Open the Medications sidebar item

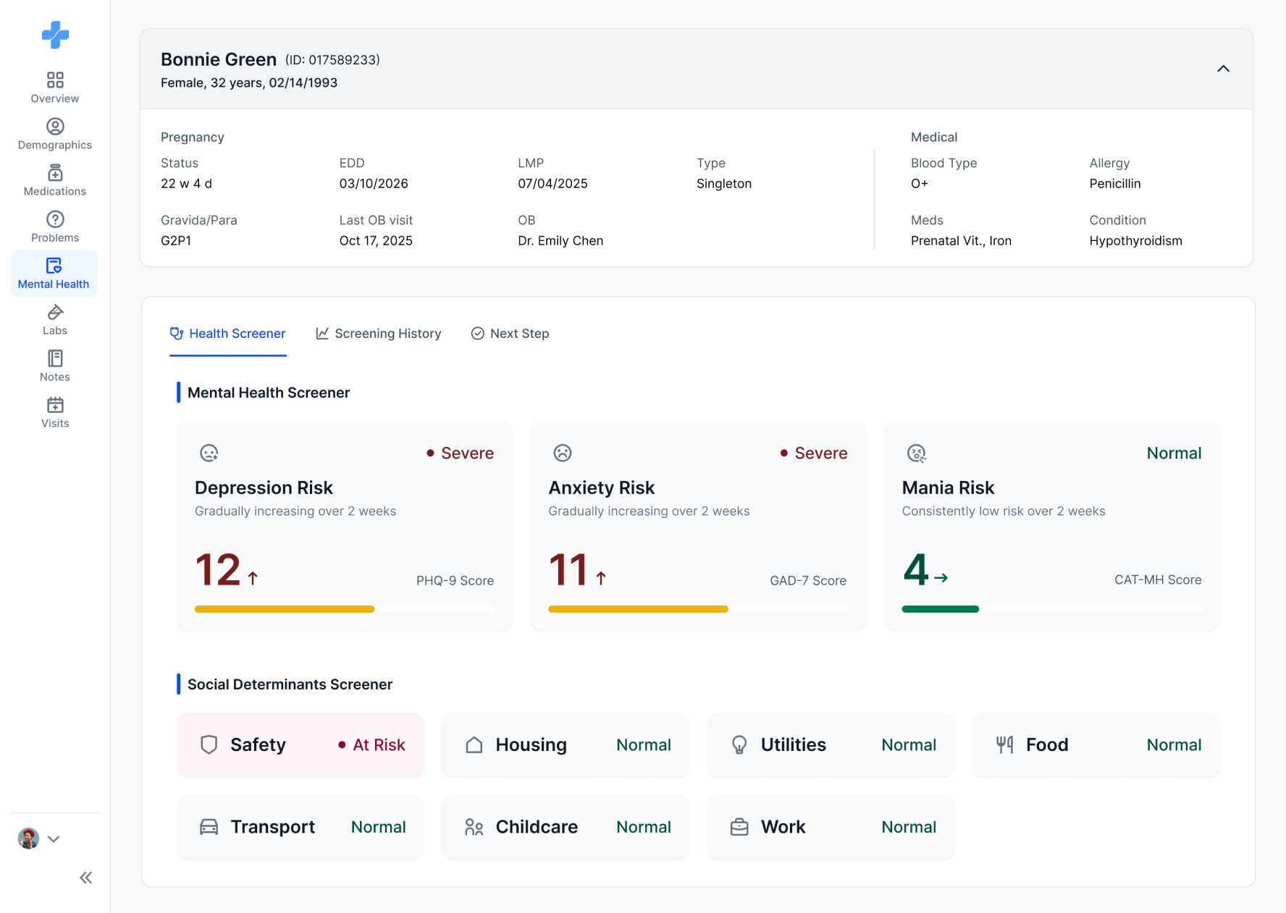pos(55,180)
